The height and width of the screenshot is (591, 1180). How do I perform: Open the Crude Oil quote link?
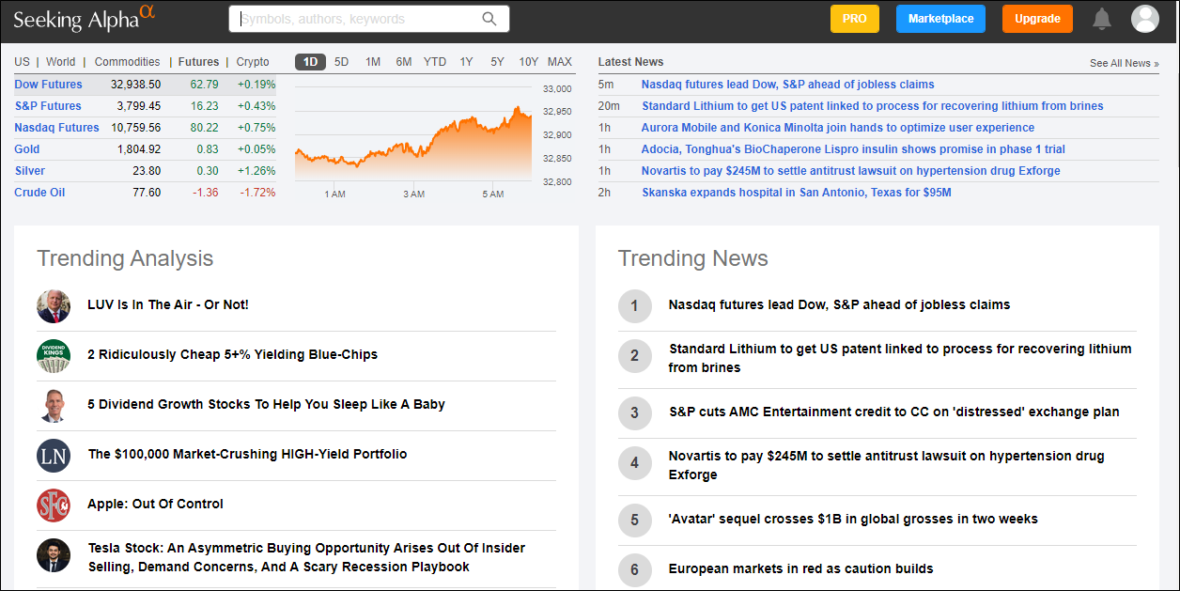point(39,193)
